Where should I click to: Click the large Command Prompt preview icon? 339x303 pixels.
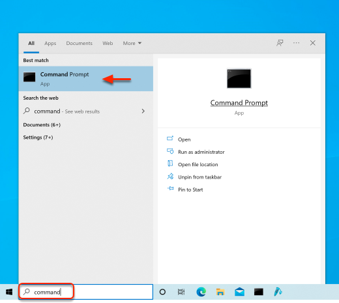coord(239,78)
